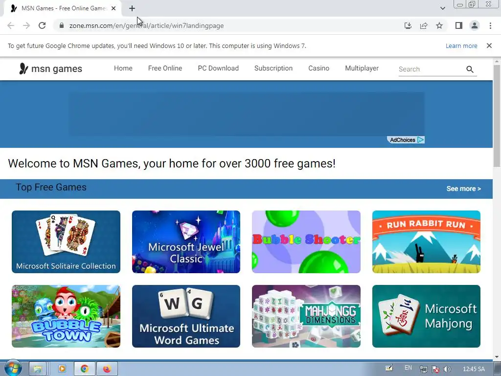Click the Chrome taskbar icon
Viewport: 501px width, 376px height.
(x=84, y=369)
